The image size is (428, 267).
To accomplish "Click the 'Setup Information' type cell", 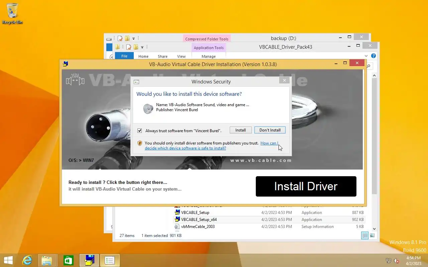I will [x=318, y=227].
